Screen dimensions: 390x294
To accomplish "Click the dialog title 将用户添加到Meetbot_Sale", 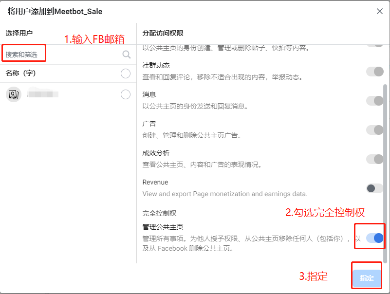I will point(55,12).
